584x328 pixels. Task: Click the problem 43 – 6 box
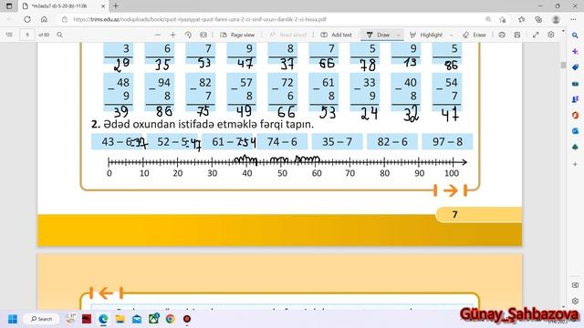coord(117,142)
